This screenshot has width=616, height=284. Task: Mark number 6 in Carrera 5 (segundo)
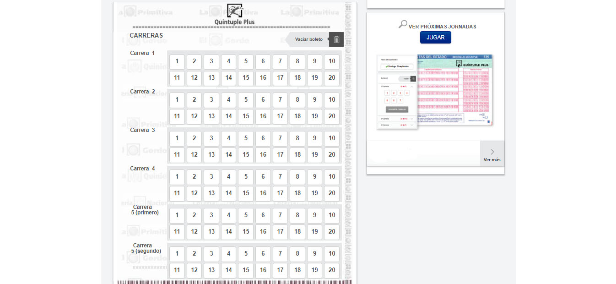[263, 254]
